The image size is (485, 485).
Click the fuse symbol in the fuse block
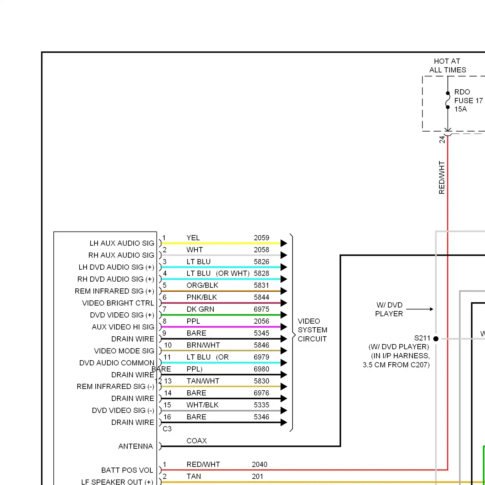(x=448, y=100)
